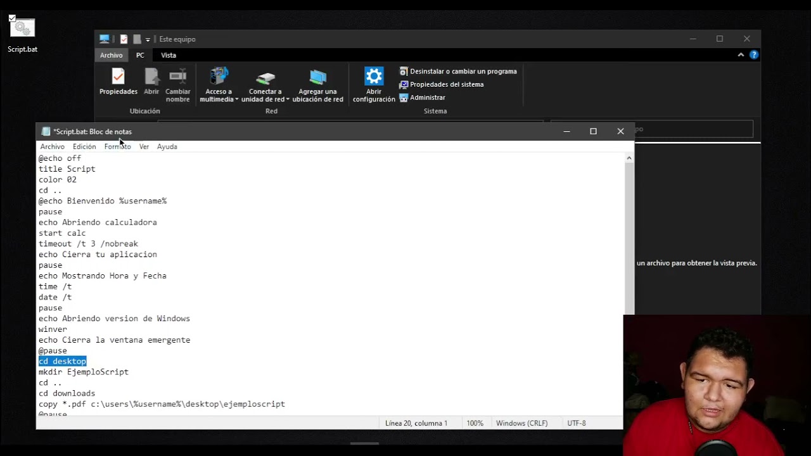Image resolution: width=811 pixels, height=456 pixels.
Task: Select the PC ribbon tab
Action: tap(140, 55)
